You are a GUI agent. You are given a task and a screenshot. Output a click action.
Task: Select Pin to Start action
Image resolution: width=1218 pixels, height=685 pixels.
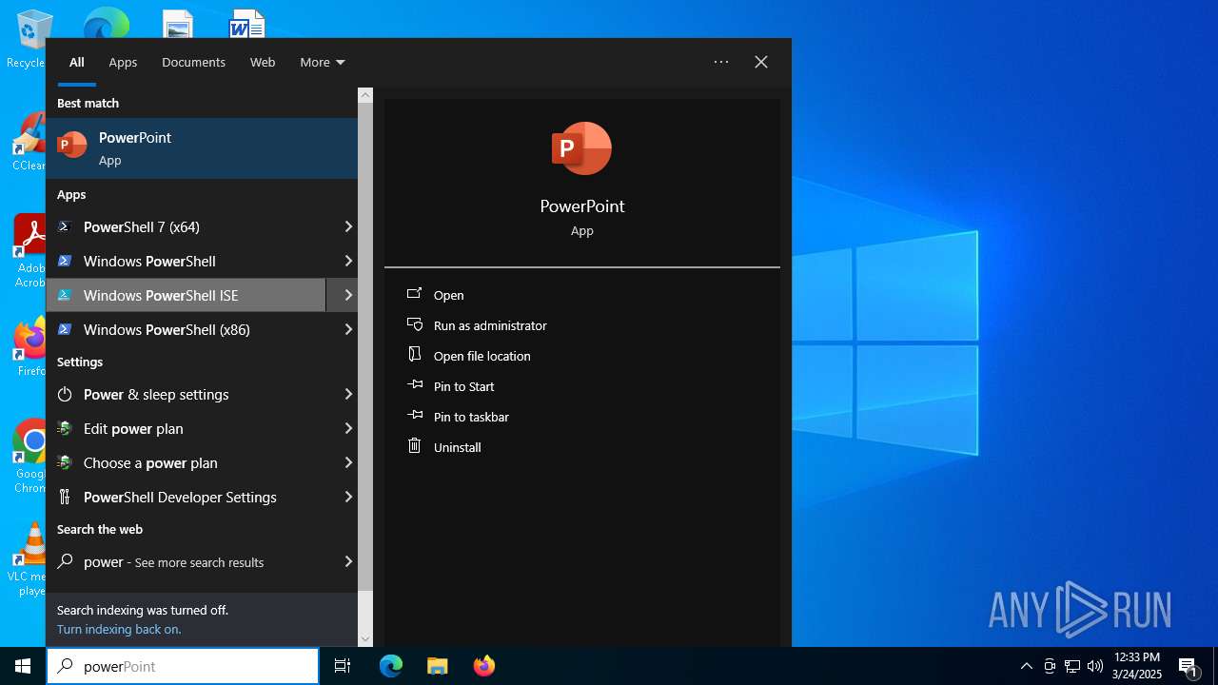[464, 386]
